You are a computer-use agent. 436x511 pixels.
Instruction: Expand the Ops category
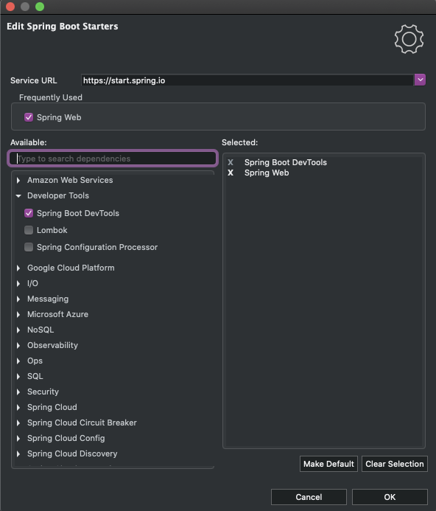(18, 361)
